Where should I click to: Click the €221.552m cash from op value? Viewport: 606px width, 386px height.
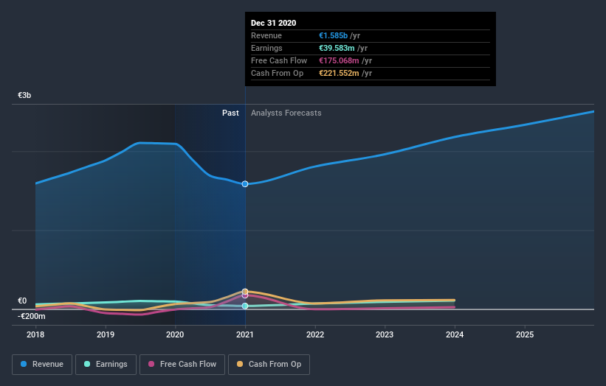click(x=339, y=73)
